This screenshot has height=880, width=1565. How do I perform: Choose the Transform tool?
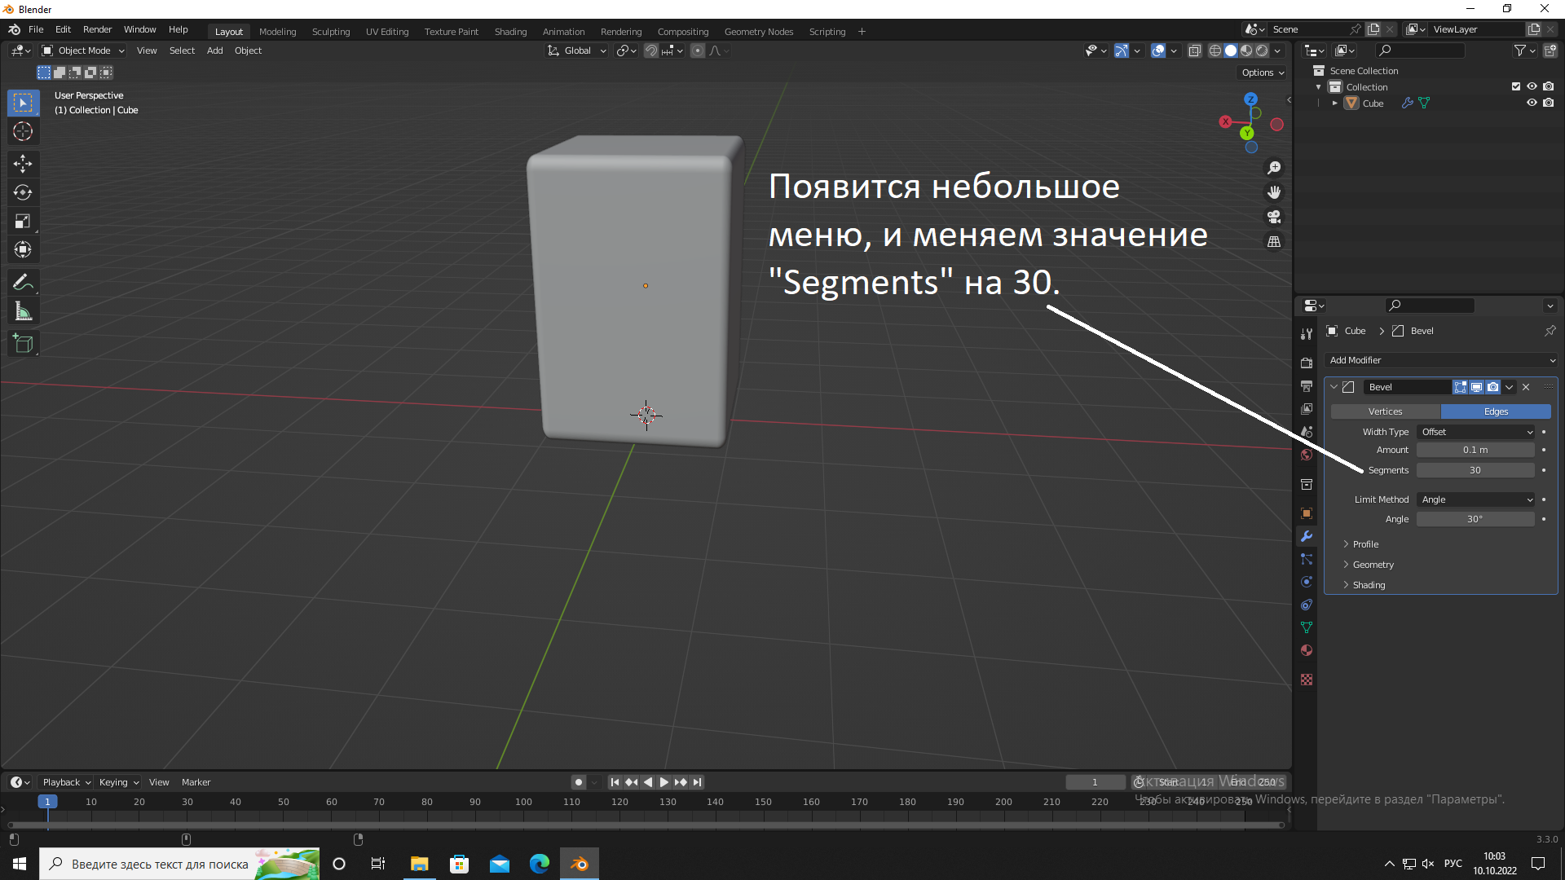(23, 249)
